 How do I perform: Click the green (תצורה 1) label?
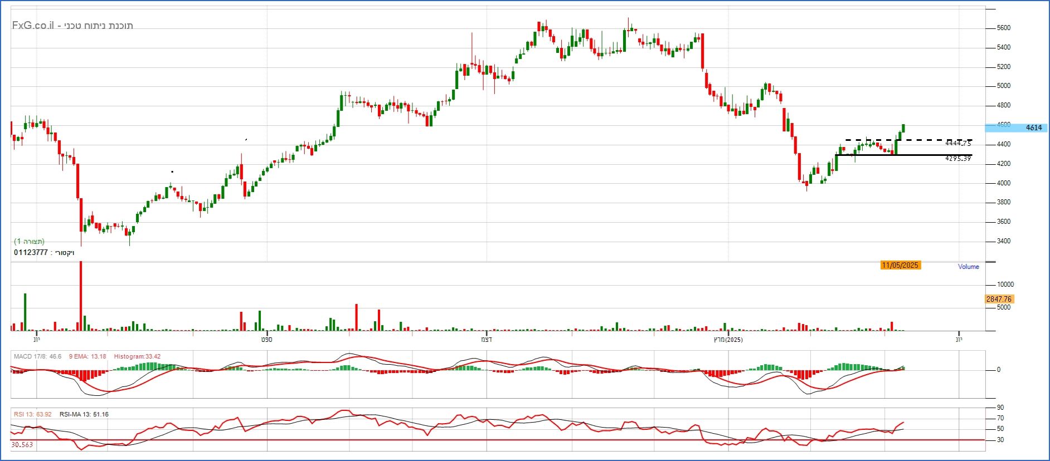click(29, 241)
